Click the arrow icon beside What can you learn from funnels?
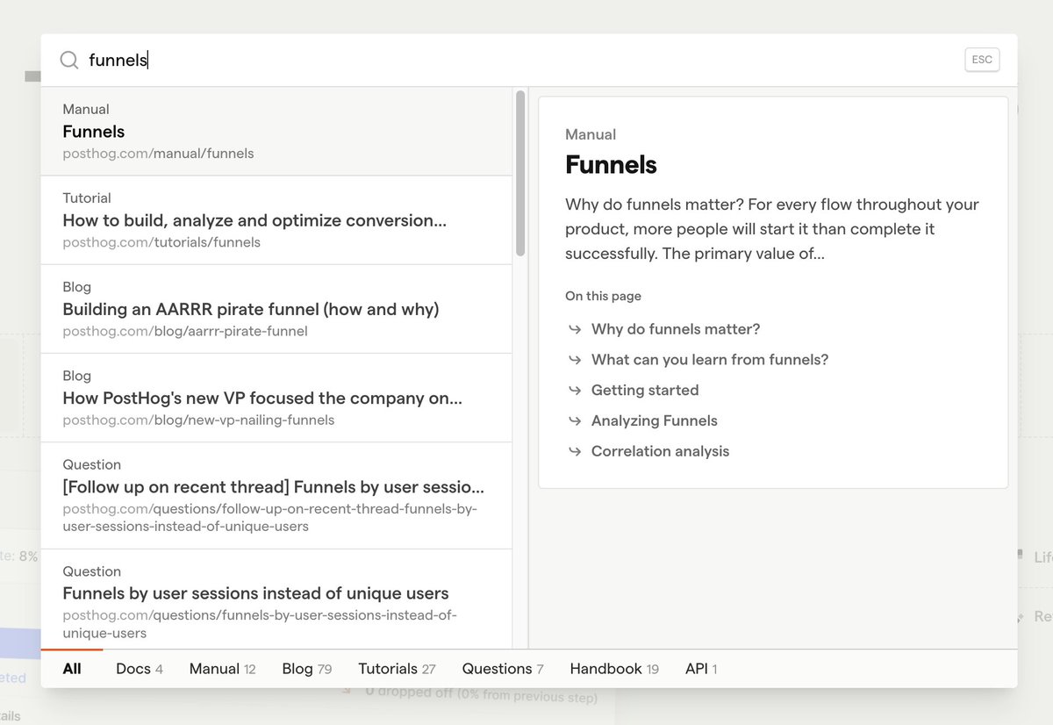Viewport: 1053px width, 725px height. 575,360
